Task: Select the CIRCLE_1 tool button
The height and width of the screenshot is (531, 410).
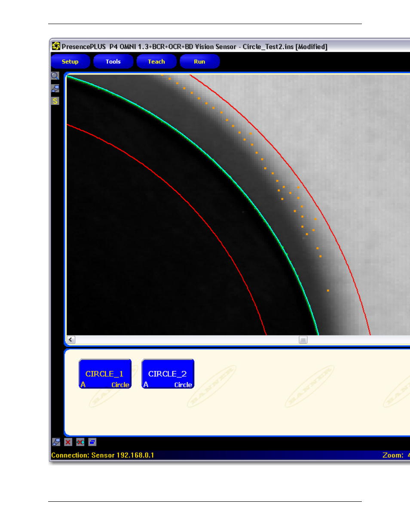Action: pyautogui.click(x=105, y=374)
